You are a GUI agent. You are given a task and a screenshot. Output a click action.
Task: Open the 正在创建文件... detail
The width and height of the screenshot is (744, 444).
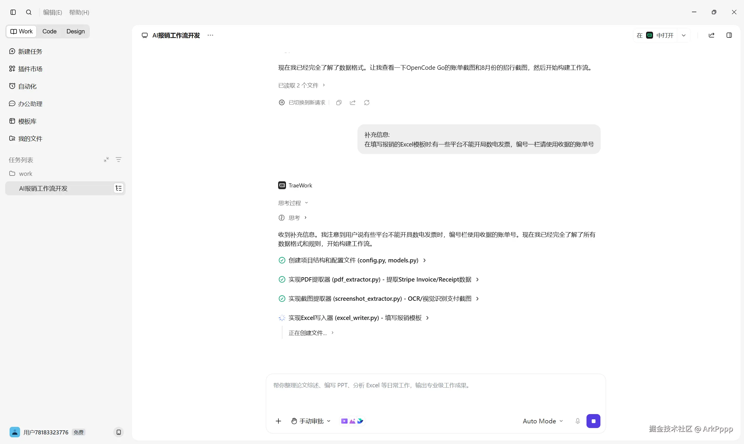311,333
